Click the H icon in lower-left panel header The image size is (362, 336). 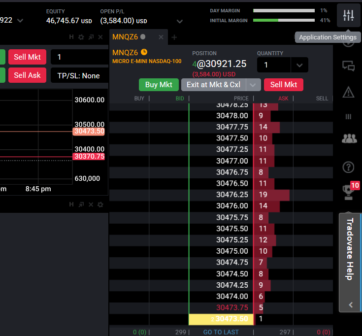(71, 204)
